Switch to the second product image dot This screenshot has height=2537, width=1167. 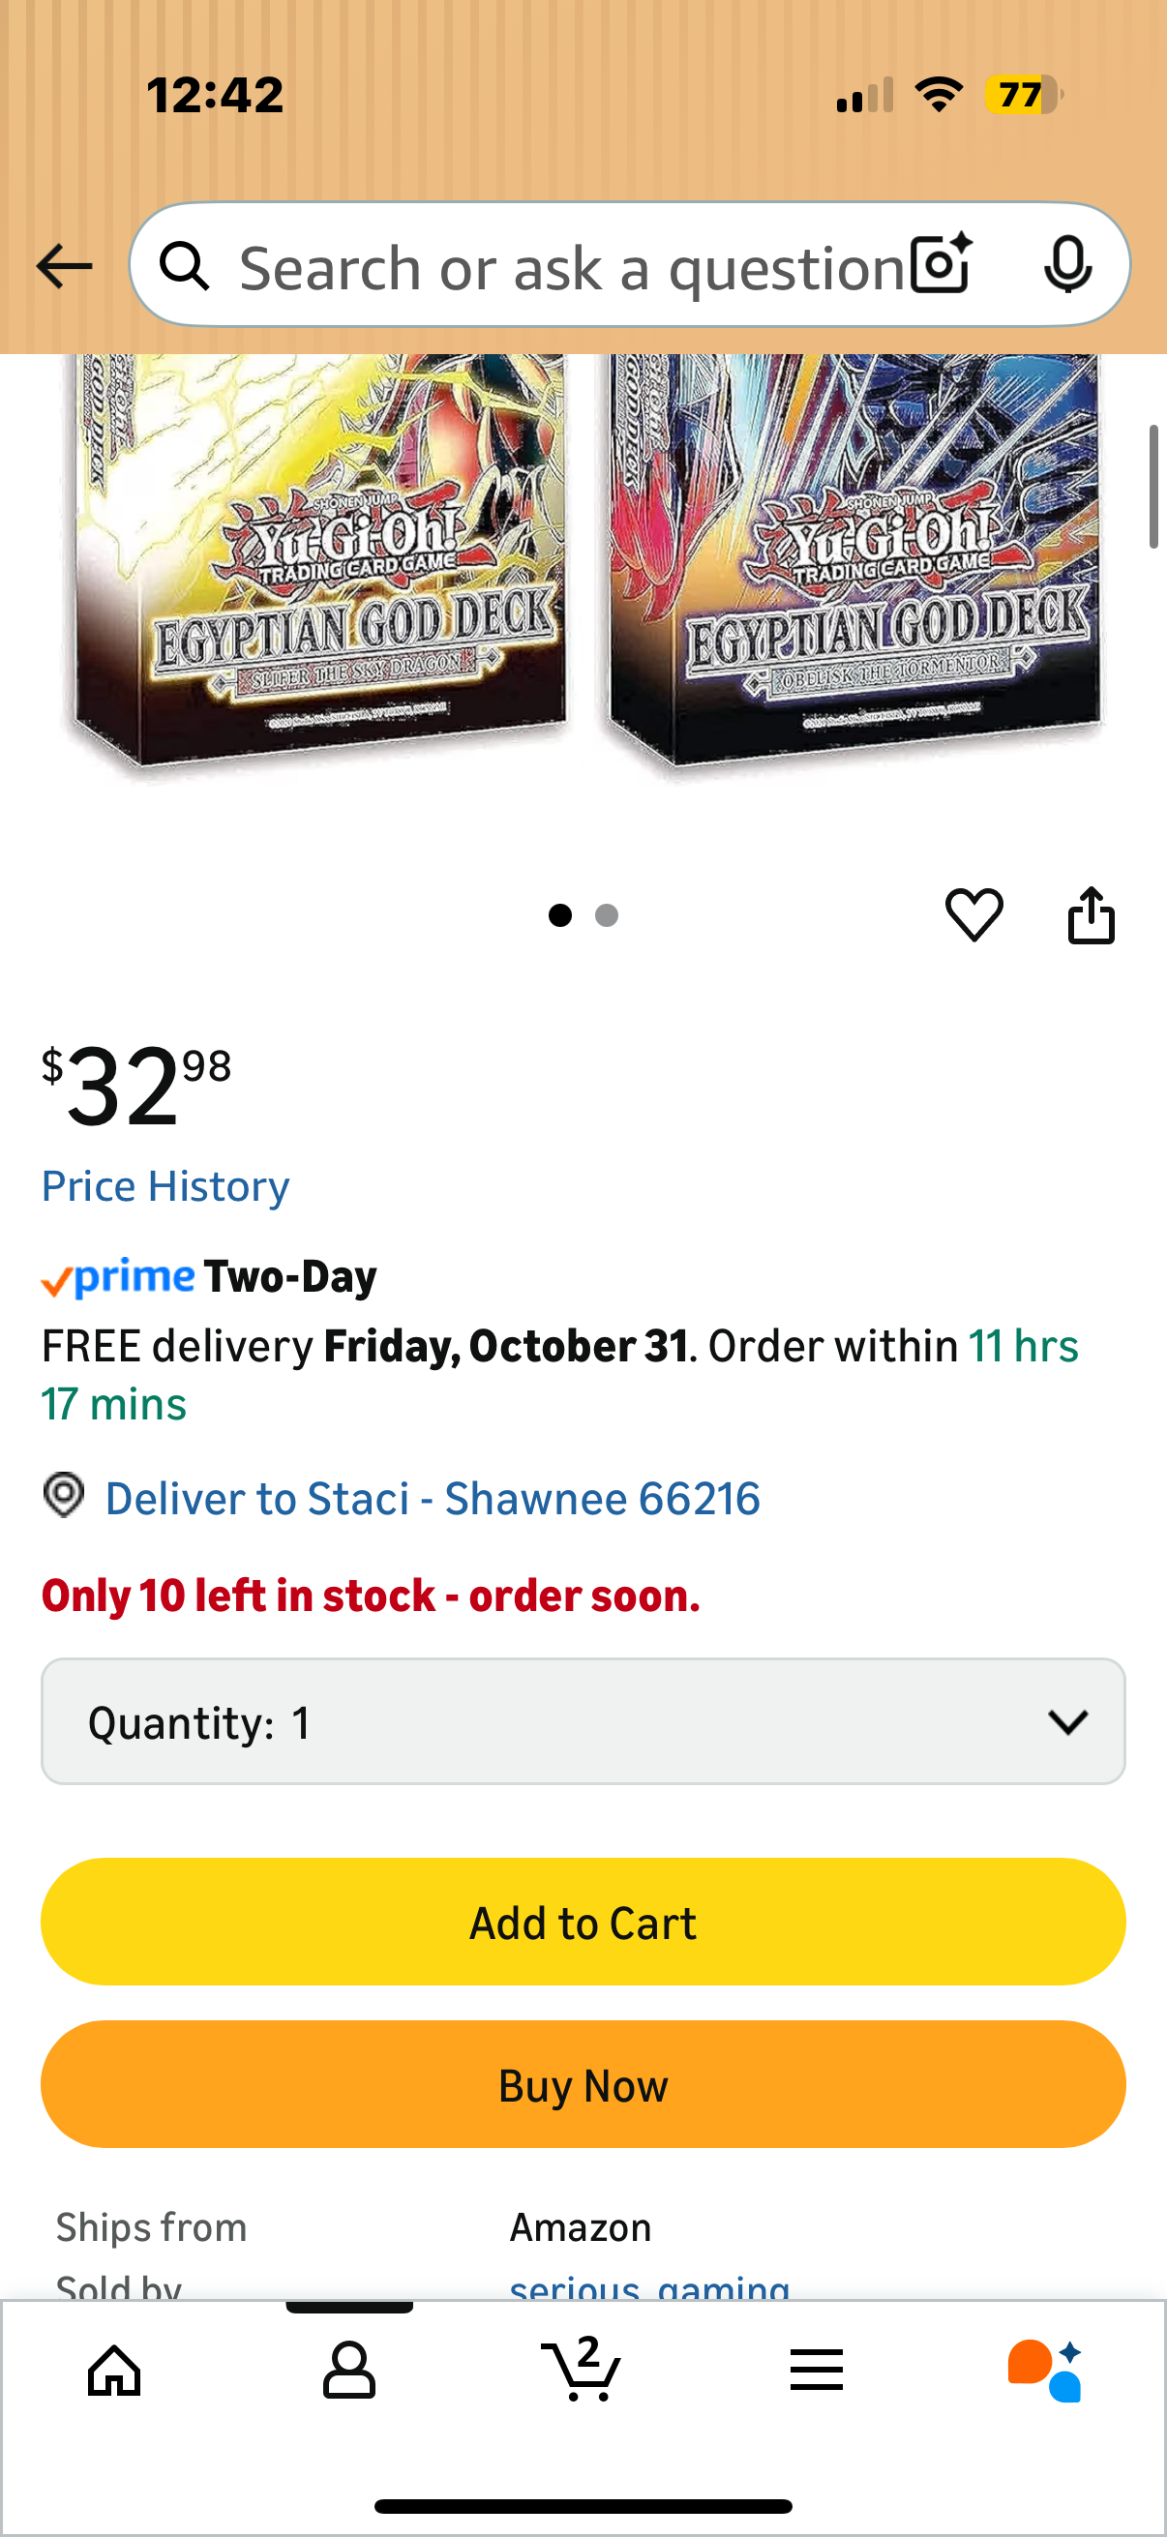(x=607, y=916)
